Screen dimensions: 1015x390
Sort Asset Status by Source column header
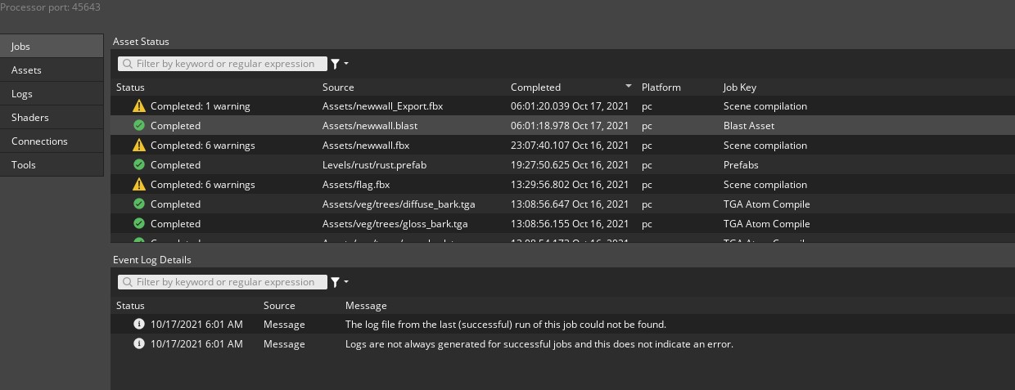pos(338,87)
